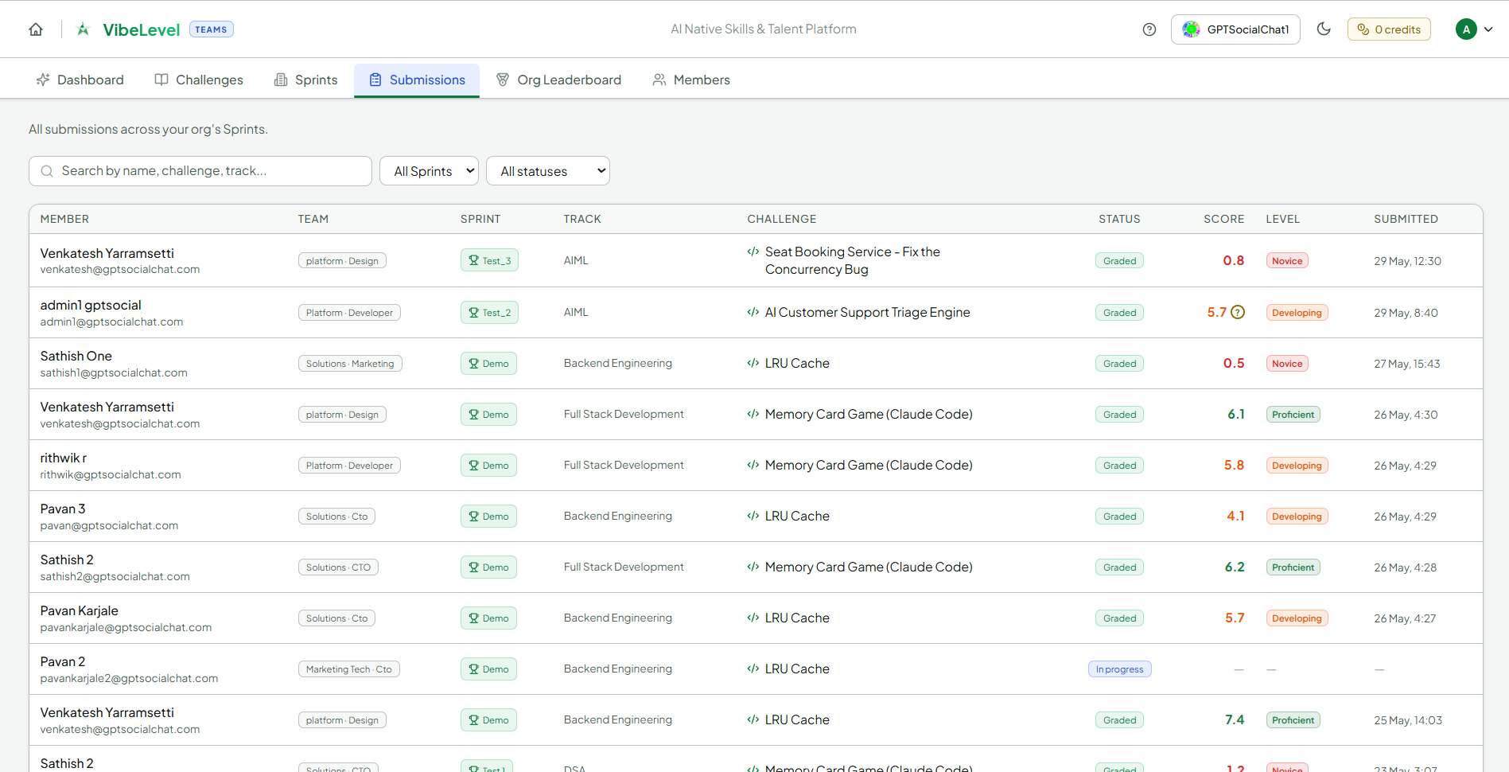Open the 0 credits badge
The height and width of the screenshot is (772, 1509).
[x=1389, y=29]
